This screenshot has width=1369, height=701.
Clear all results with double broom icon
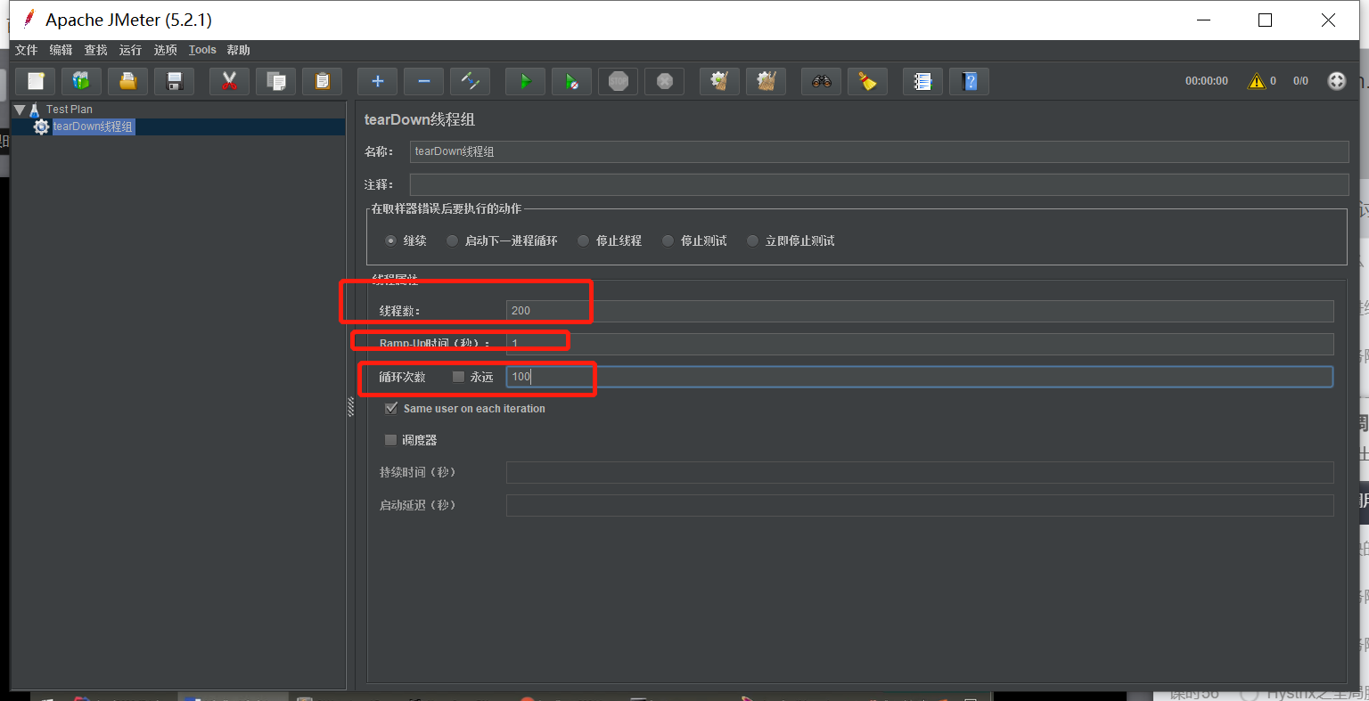[766, 81]
